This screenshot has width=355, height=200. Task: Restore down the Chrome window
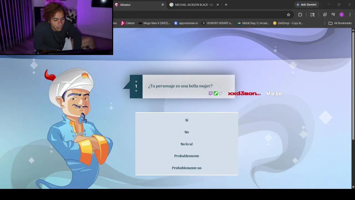(x=339, y=5)
